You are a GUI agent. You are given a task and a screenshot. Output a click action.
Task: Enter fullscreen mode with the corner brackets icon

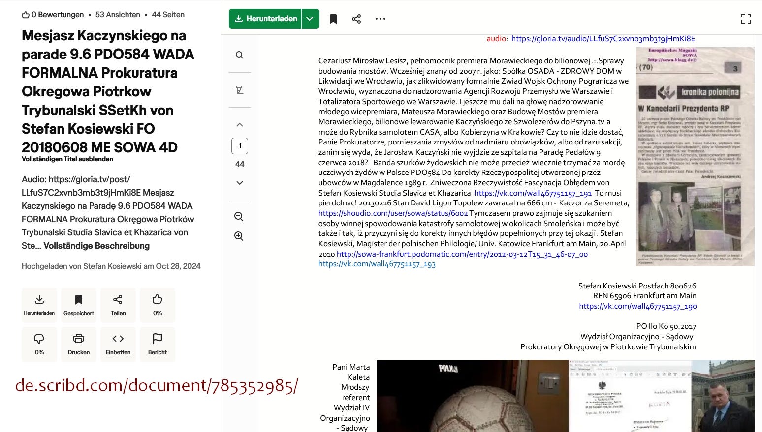(746, 19)
